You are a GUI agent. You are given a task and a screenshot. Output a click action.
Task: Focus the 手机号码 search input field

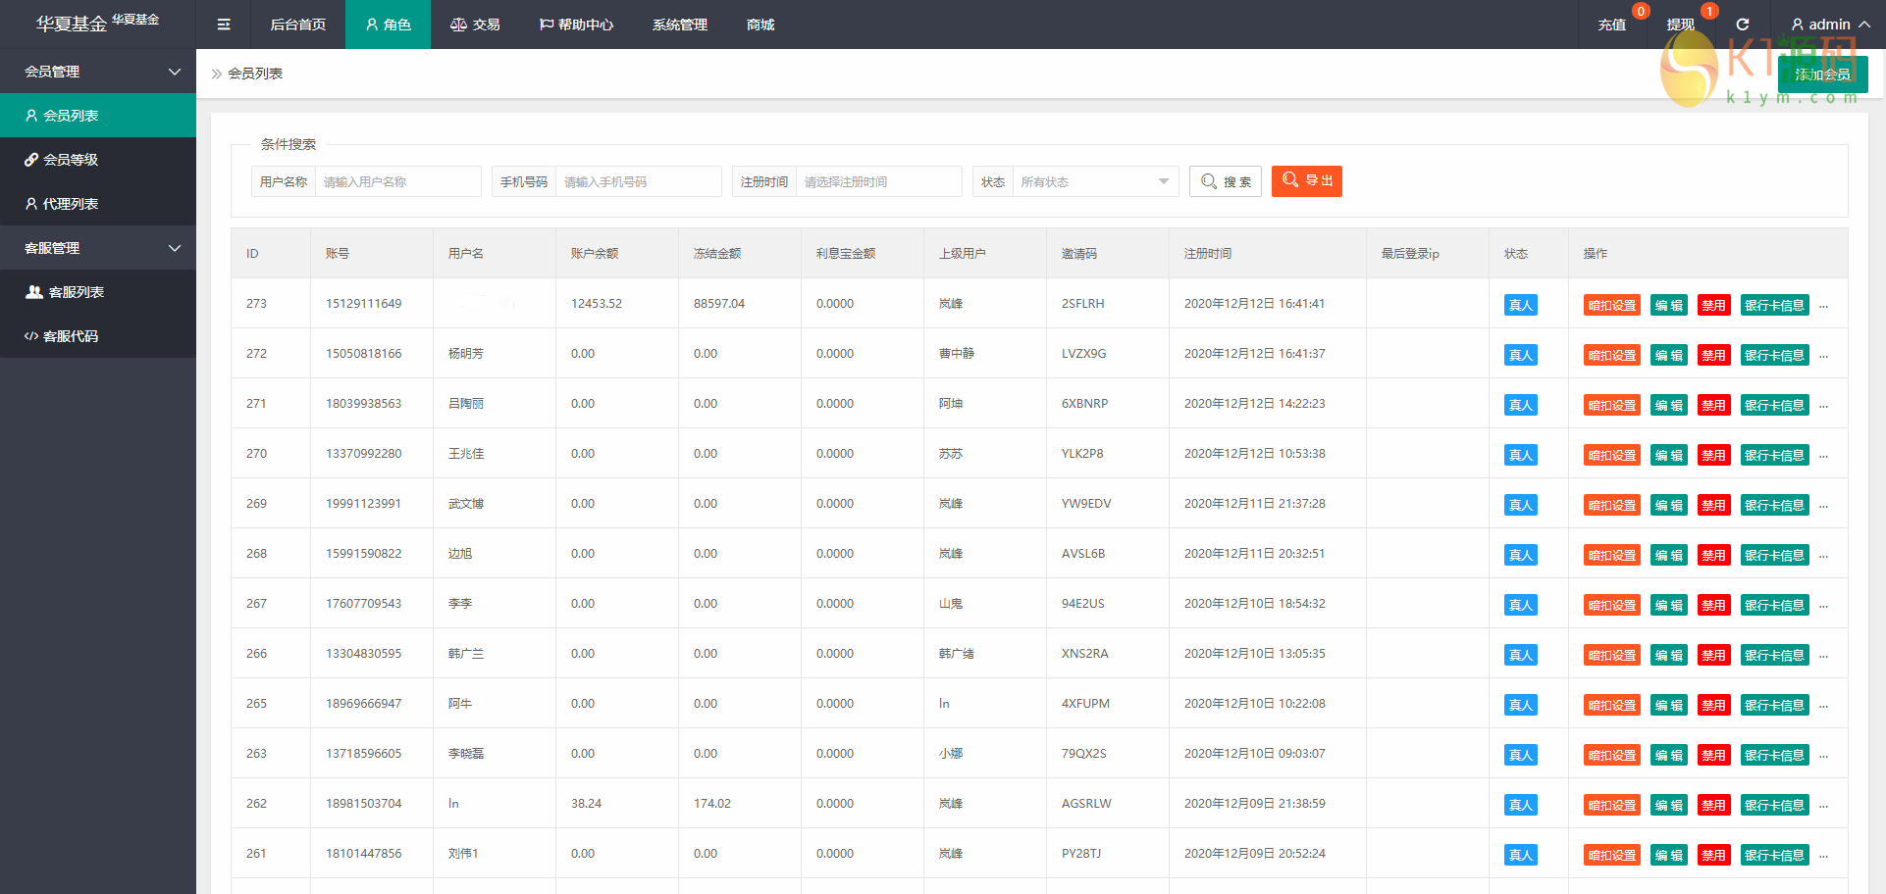(x=638, y=181)
